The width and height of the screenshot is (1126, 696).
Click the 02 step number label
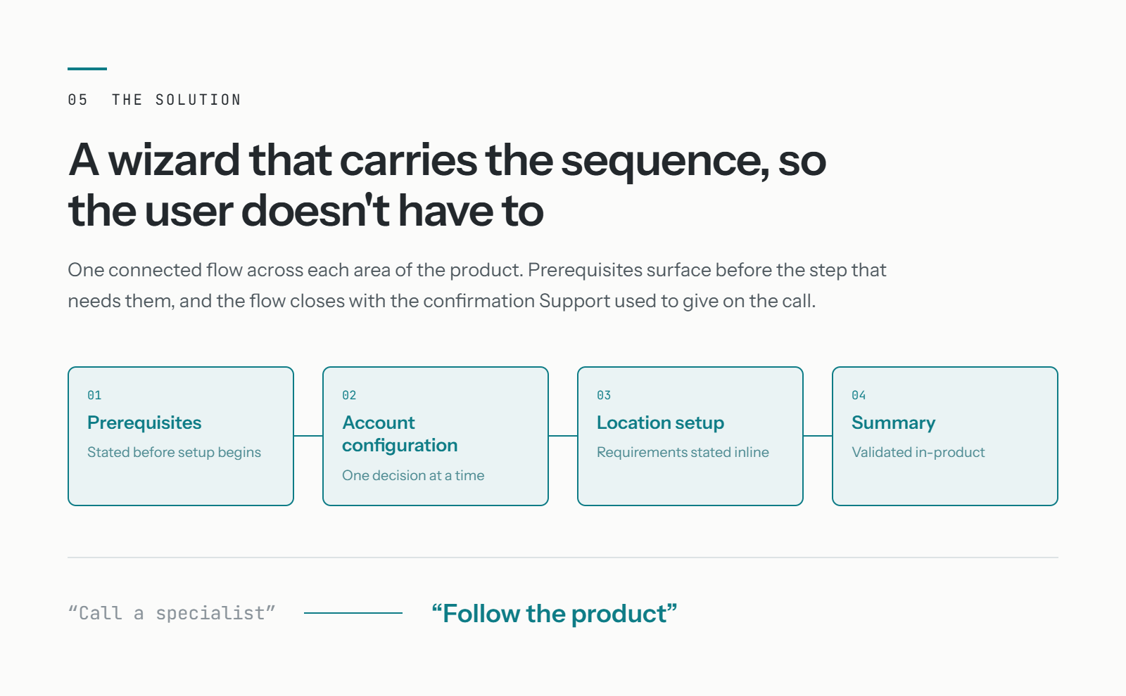point(349,395)
